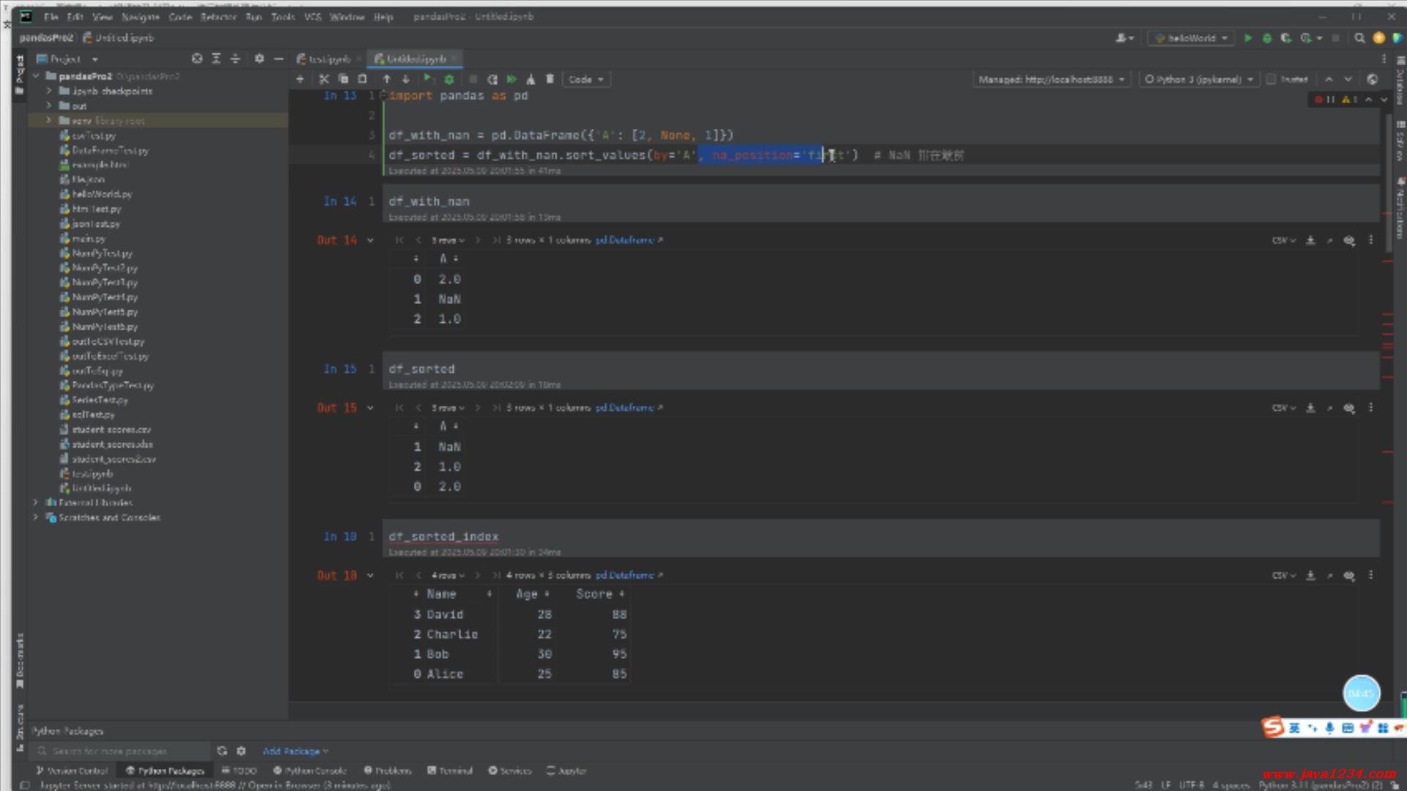Toggle the Trusted notebook checkbox

[x=1271, y=79]
